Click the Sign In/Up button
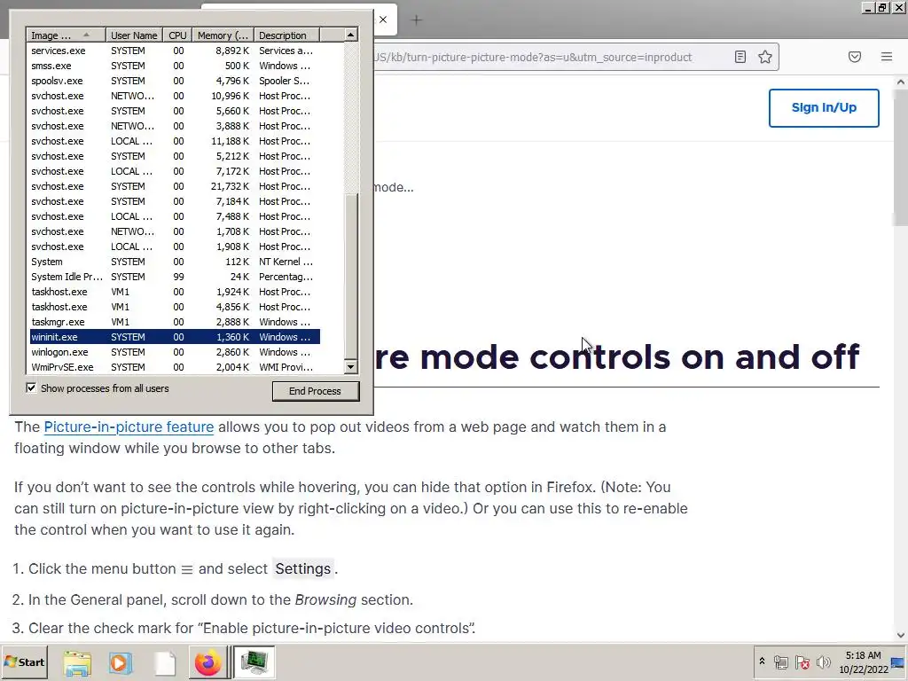The height and width of the screenshot is (681, 908). pyautogui.click(x=824, y=107)
